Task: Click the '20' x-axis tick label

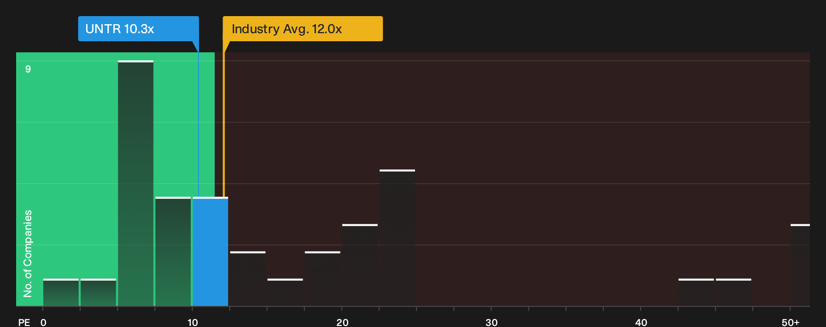Action: [342, 322]
